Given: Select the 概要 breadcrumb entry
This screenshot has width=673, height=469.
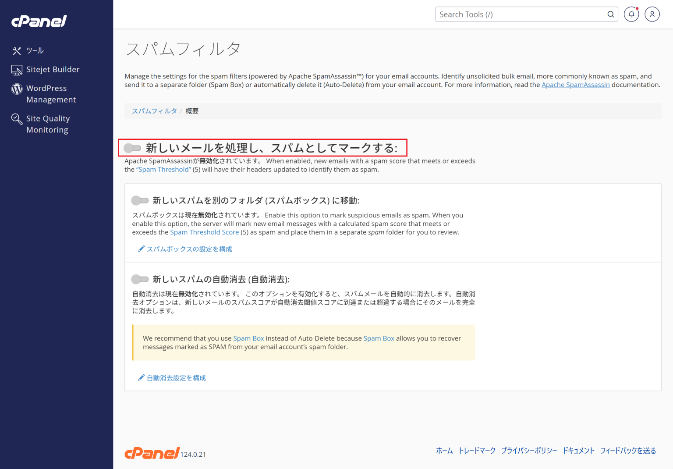Looking at the screenshot, I should 191,111.
